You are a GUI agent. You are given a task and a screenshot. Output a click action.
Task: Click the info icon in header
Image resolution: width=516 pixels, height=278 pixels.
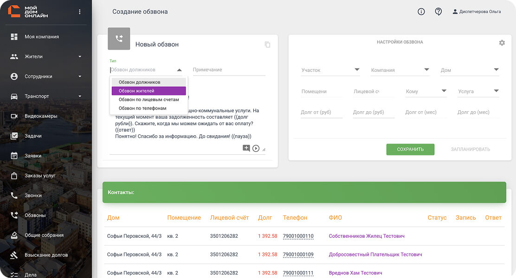tap(421, 12)
